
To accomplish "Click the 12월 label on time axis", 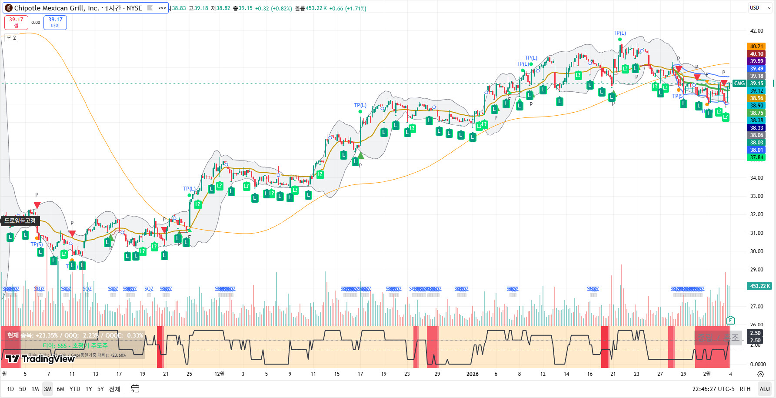I will click(x=220, y=374).
